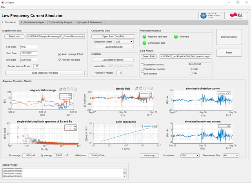
Task: Activate zoom in on electric field plot
Action: [144, 88]
